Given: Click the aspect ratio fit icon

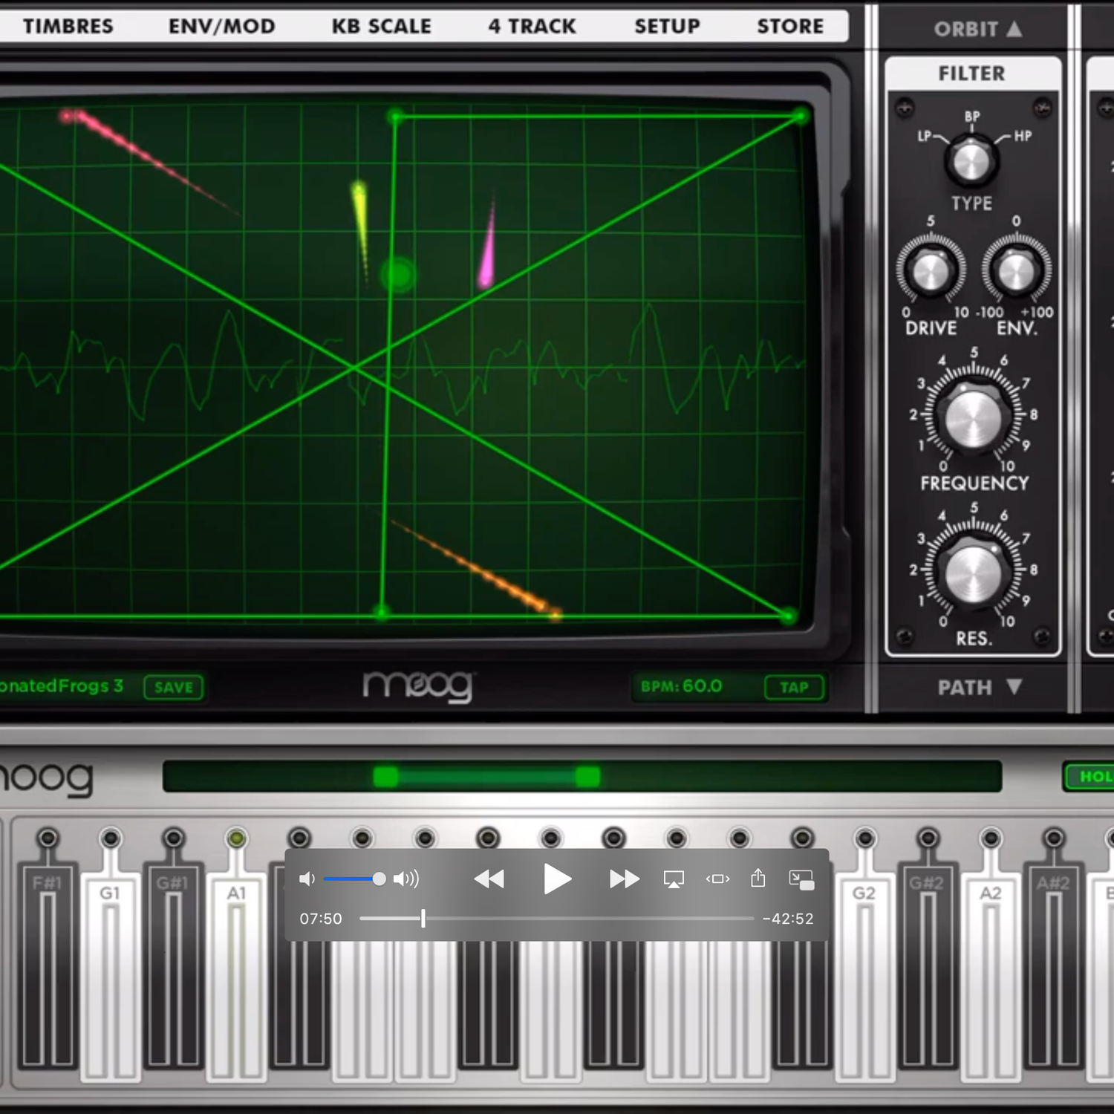Looking at the screenshot, I should coord(717,879).
